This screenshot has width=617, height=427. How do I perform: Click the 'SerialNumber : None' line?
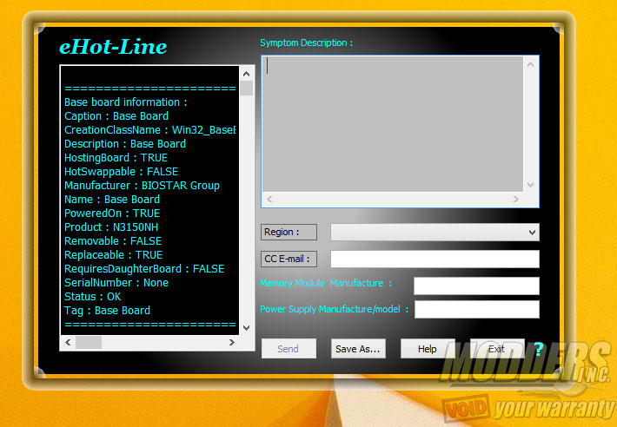point(116,283)
